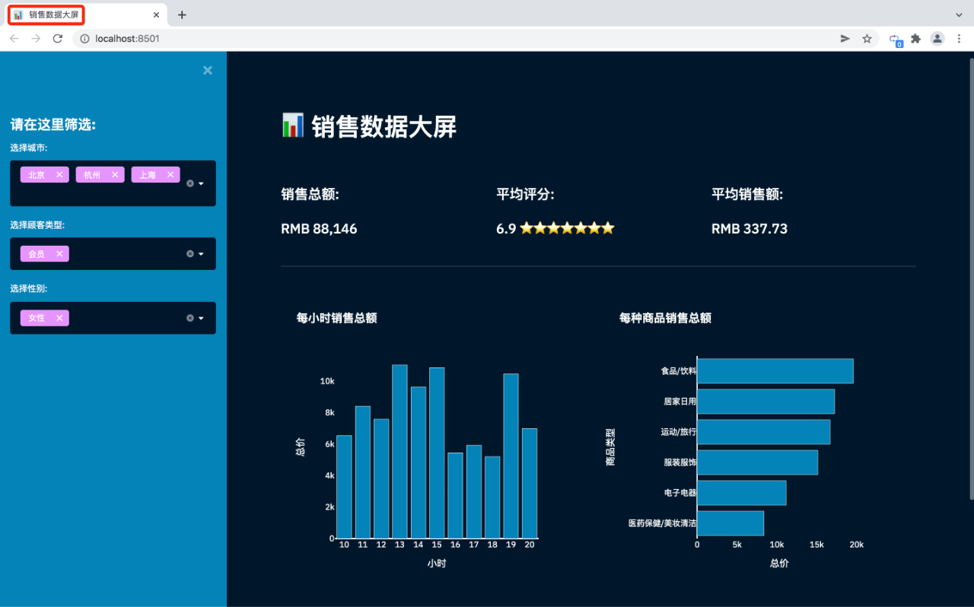974x607 pixels.
Task: Bookmark this page with the star icon
Action: pos(867,39)
